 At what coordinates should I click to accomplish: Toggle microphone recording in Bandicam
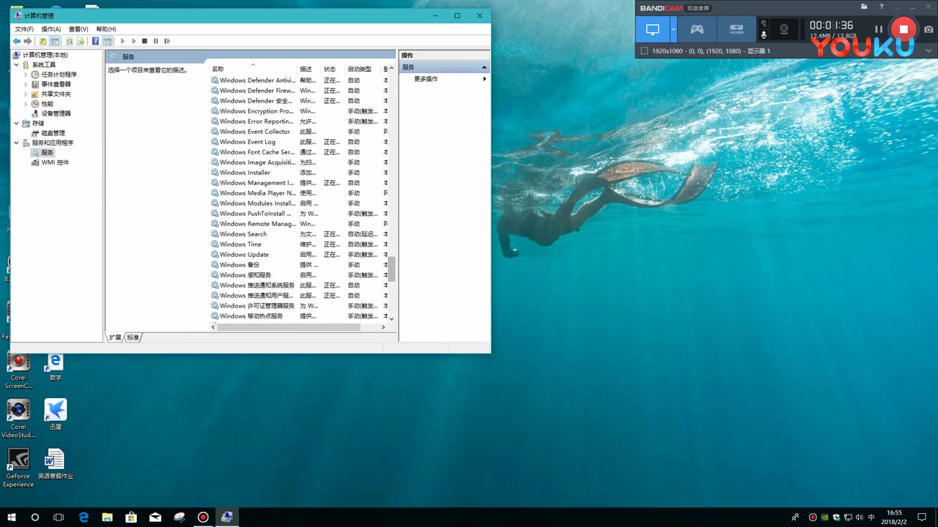coord(762,34)
